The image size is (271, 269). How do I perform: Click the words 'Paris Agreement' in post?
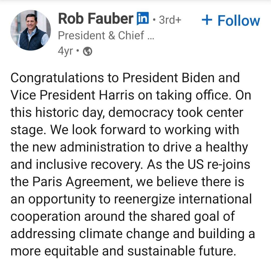(x=81, y=182)
